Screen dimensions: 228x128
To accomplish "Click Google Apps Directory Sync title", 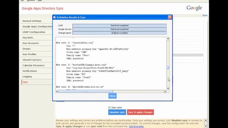I will coord(43,9).
